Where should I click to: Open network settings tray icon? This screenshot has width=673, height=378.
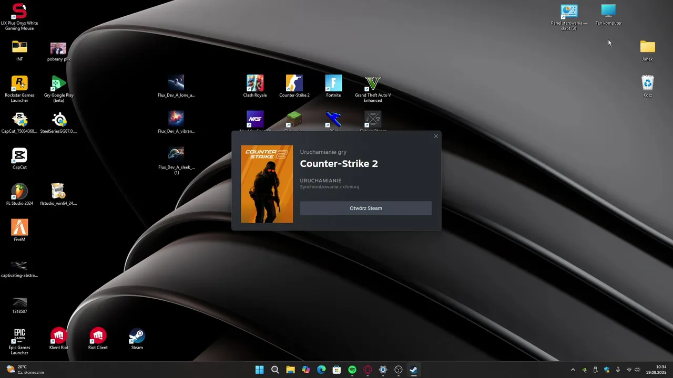[629, 370]
